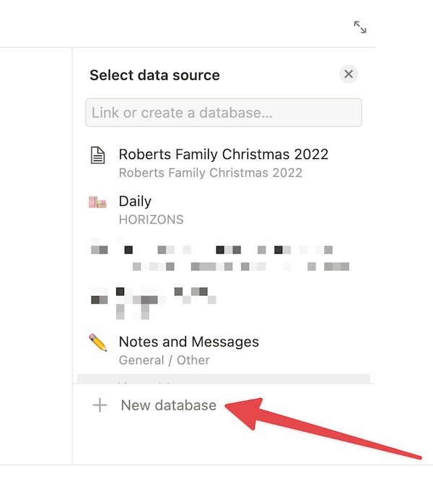Click the pink icon next to Daily
Screen dimensions: 433x479
click(x=97, y=202)
